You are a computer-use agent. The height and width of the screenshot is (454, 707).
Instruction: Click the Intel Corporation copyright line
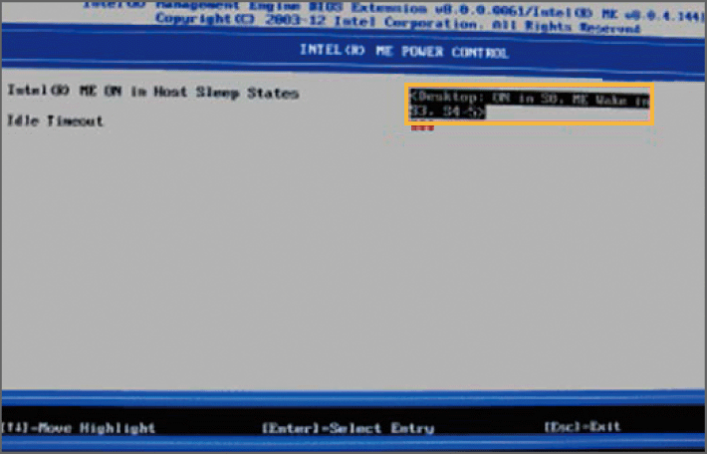397,23
